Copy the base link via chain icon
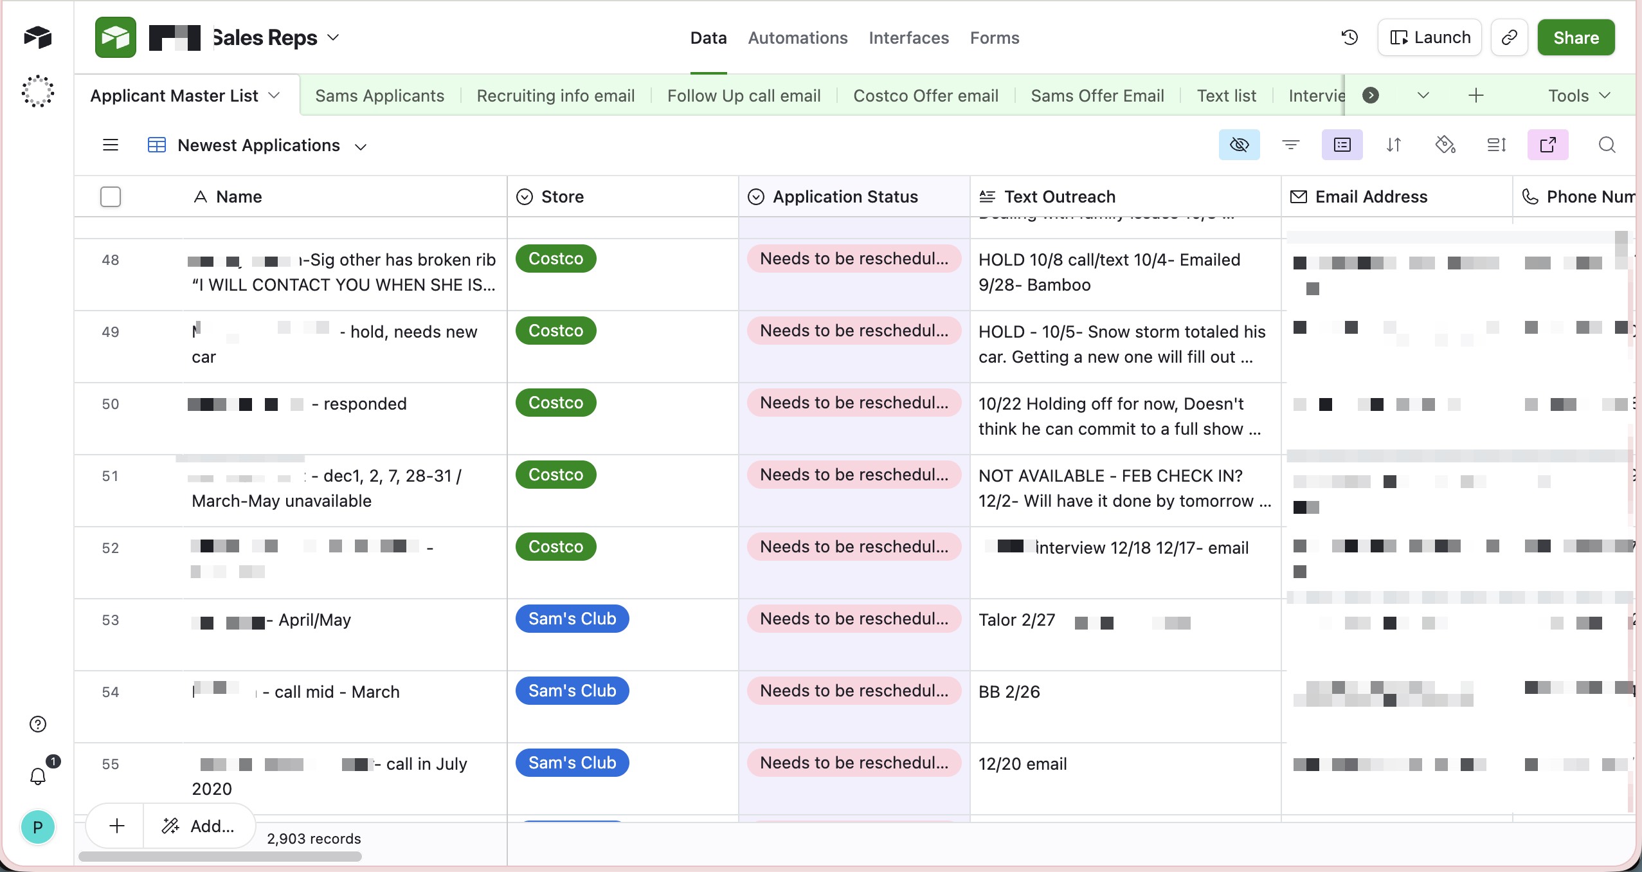1642x872 pixels. (1509, 37)
